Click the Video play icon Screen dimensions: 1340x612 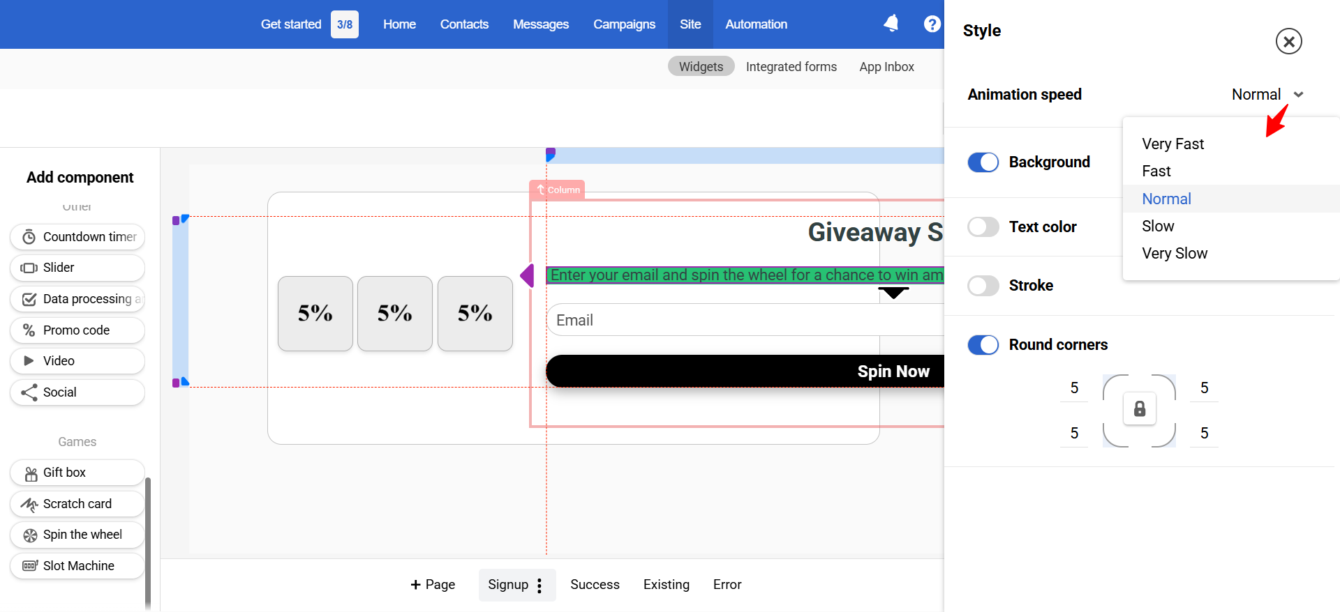coord(29,360)
